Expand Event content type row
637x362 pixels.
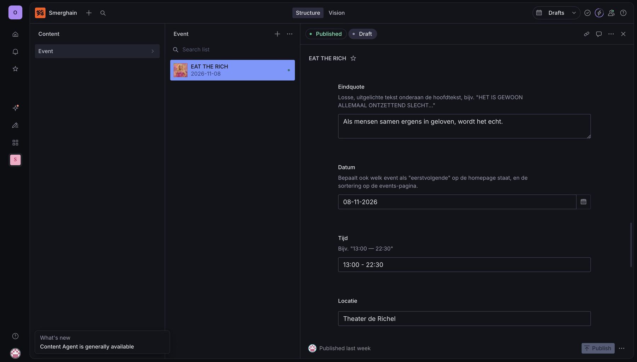pos(97,51)
